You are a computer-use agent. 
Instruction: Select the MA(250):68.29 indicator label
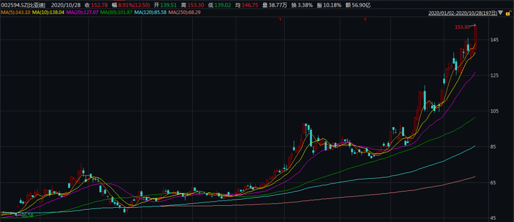pyautogui.click(x=185, y=12)
